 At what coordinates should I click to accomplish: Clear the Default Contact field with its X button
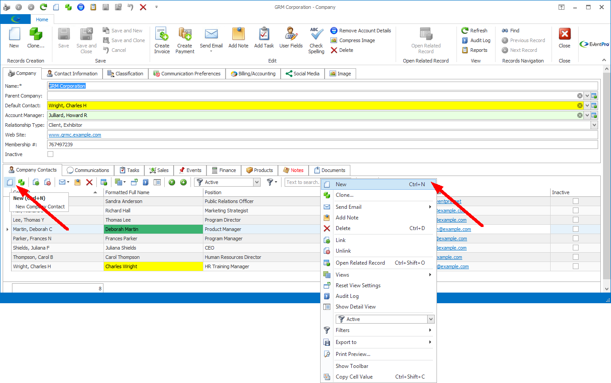coord(580,106)
